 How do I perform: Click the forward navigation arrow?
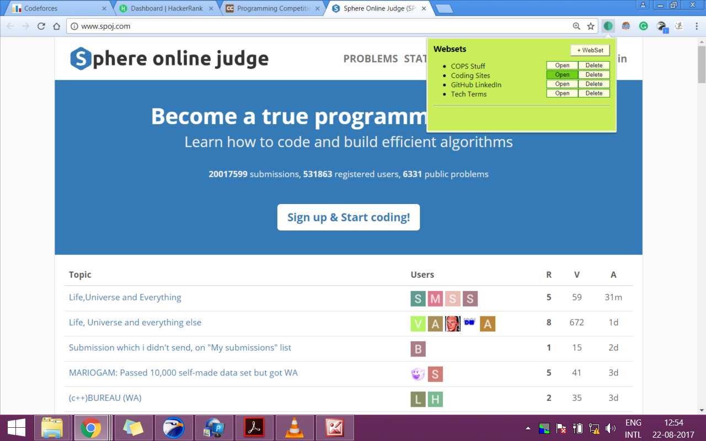[x=25, y=26]
